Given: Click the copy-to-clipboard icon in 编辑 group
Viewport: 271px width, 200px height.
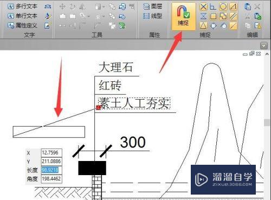Looking at the screenshot, I should pos(248,7).
